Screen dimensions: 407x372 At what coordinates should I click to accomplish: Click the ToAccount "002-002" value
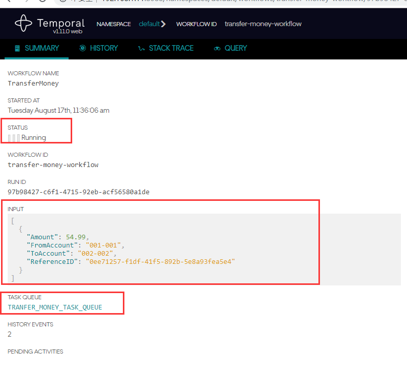pos(95,254)
